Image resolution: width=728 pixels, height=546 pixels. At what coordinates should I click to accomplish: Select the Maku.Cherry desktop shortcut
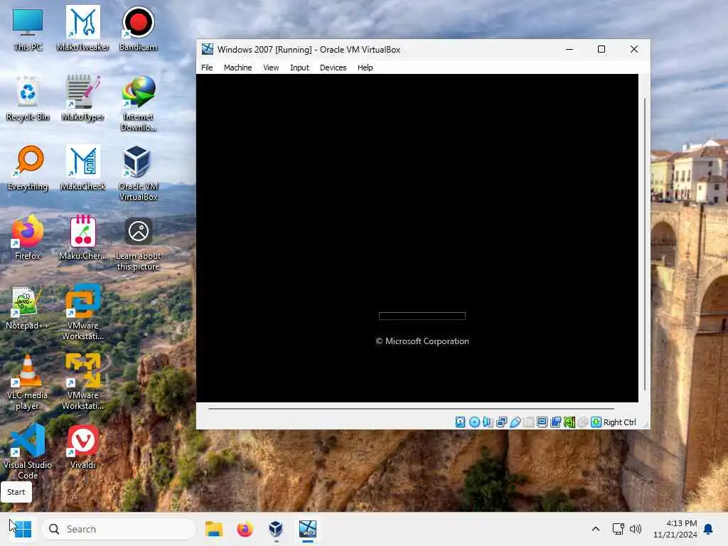[x=82, y=237]
